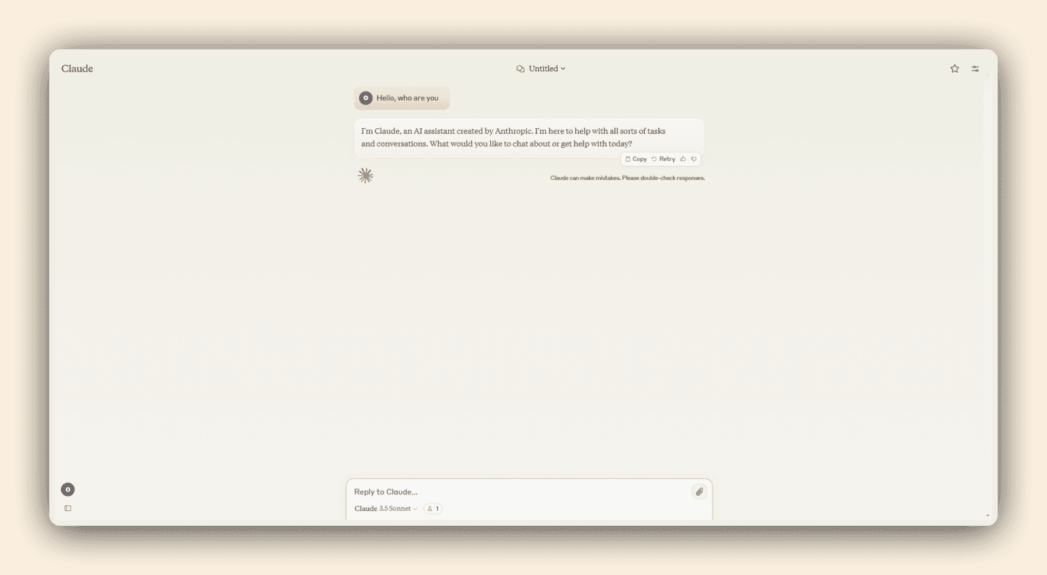The height and width of the screenshot is (575, 1047).
Task: Retry generating the response
Action: pos(664,159)
